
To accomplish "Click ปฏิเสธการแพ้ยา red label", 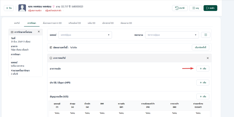I will (x=35, y=11).
